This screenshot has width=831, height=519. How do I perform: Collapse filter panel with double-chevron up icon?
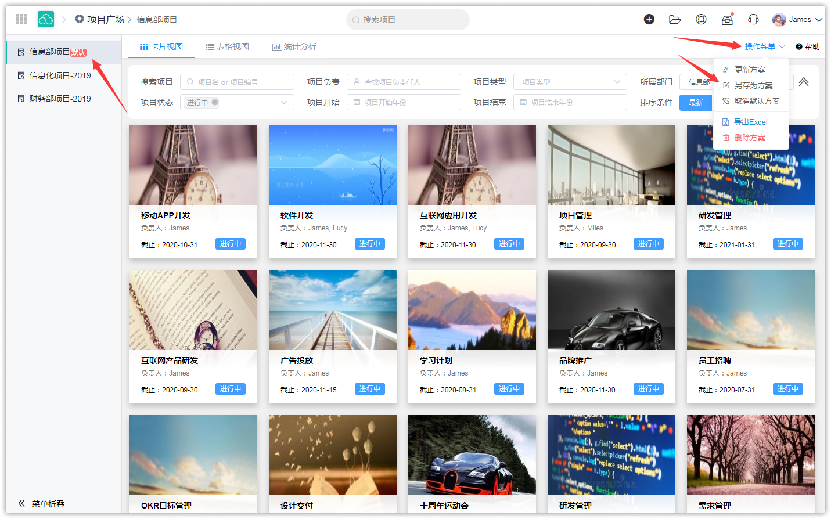tap(804, 82)
